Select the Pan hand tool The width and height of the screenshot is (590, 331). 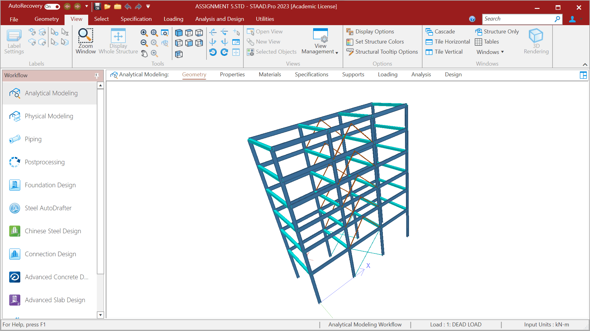(144, 54)
